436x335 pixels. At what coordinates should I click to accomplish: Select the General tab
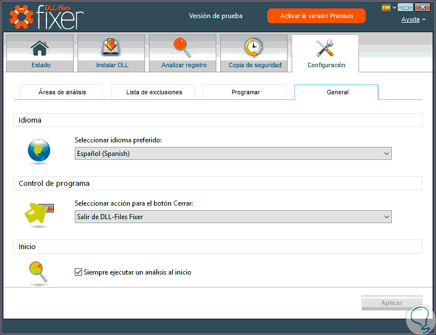pyautogui.click(x=336, y=92)
